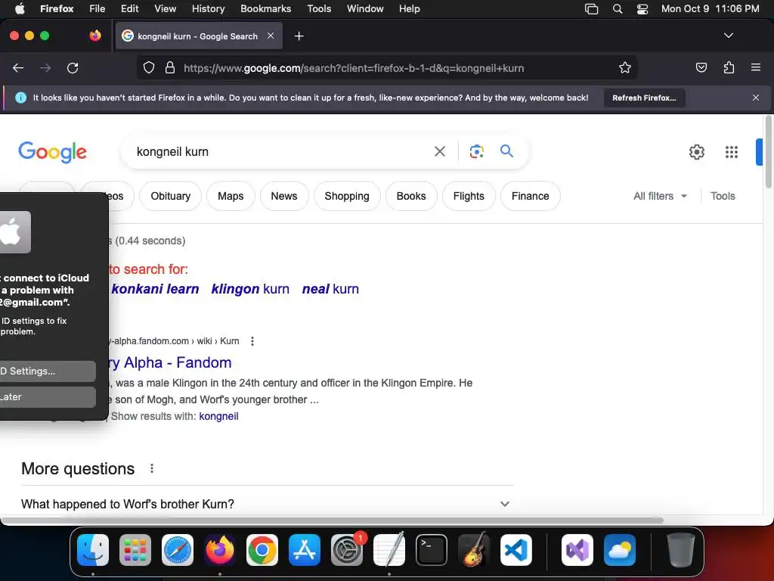The height and width of the screenshot is (581, 774).
Task: Submit search with magnifier icon
Action: 506,151
